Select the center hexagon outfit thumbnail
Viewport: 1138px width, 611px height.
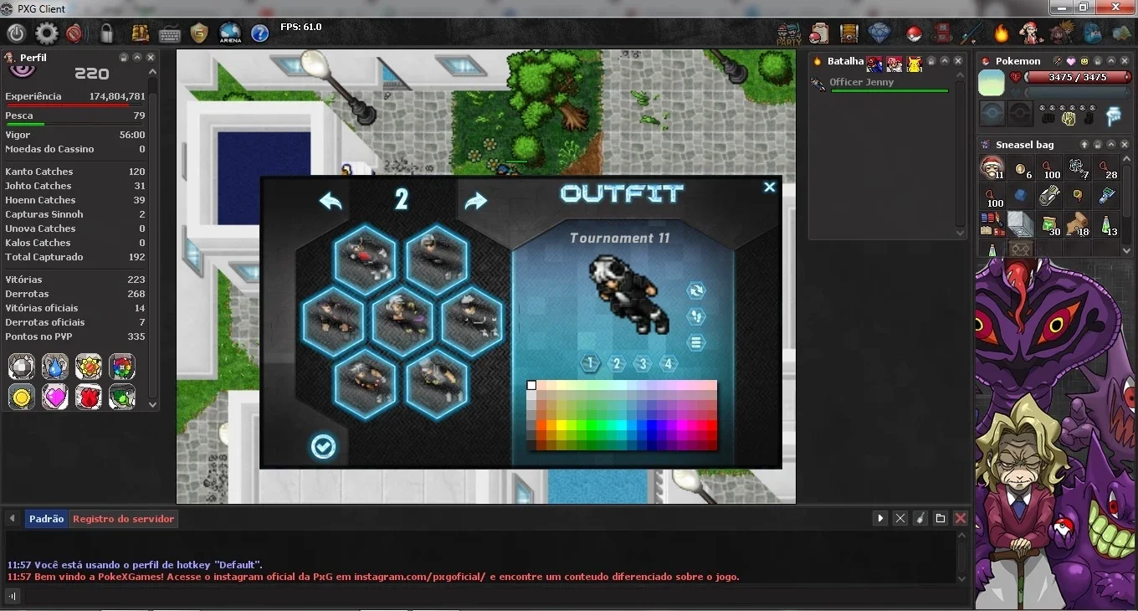pos(402,321)
